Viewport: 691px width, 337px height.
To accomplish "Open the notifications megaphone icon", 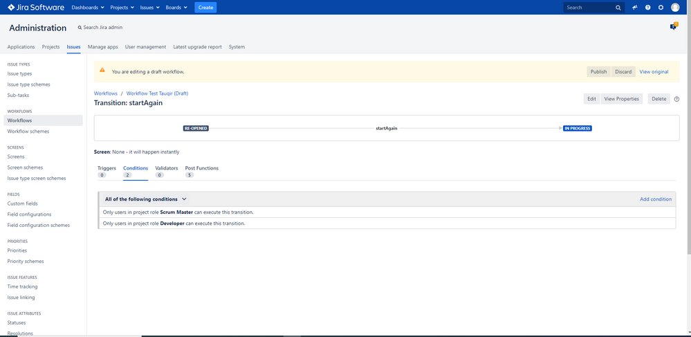I will click(635, 8).
